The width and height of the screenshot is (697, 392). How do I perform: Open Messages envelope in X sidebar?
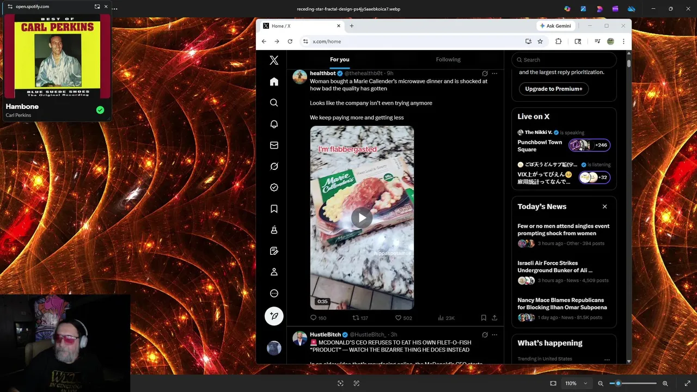click(274, 145)
